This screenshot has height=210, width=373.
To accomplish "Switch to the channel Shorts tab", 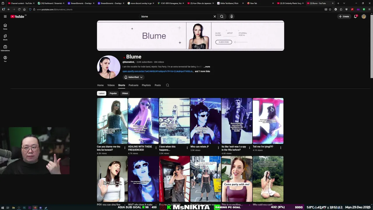I will click(122, 85).
